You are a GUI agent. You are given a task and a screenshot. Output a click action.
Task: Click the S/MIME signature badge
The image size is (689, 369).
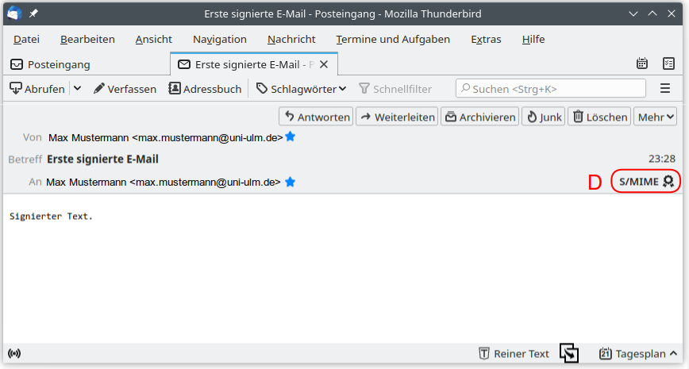point(646,182)
